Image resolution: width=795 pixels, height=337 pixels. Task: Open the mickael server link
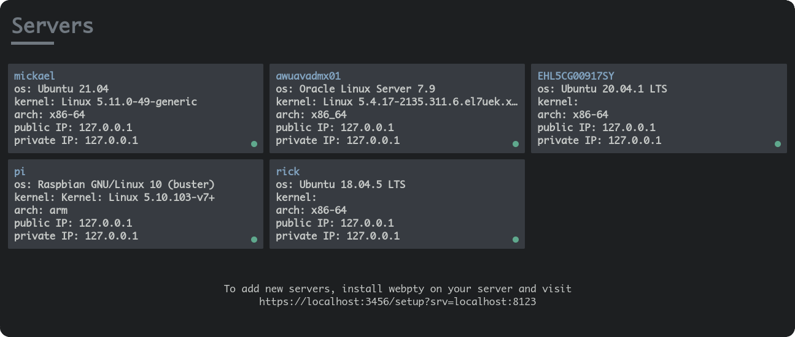click(34, 76)
